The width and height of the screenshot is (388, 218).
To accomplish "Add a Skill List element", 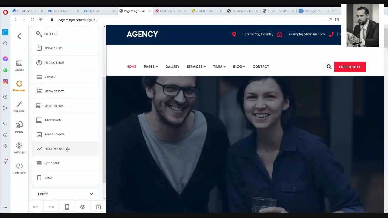I will click(x=65, y=34).
